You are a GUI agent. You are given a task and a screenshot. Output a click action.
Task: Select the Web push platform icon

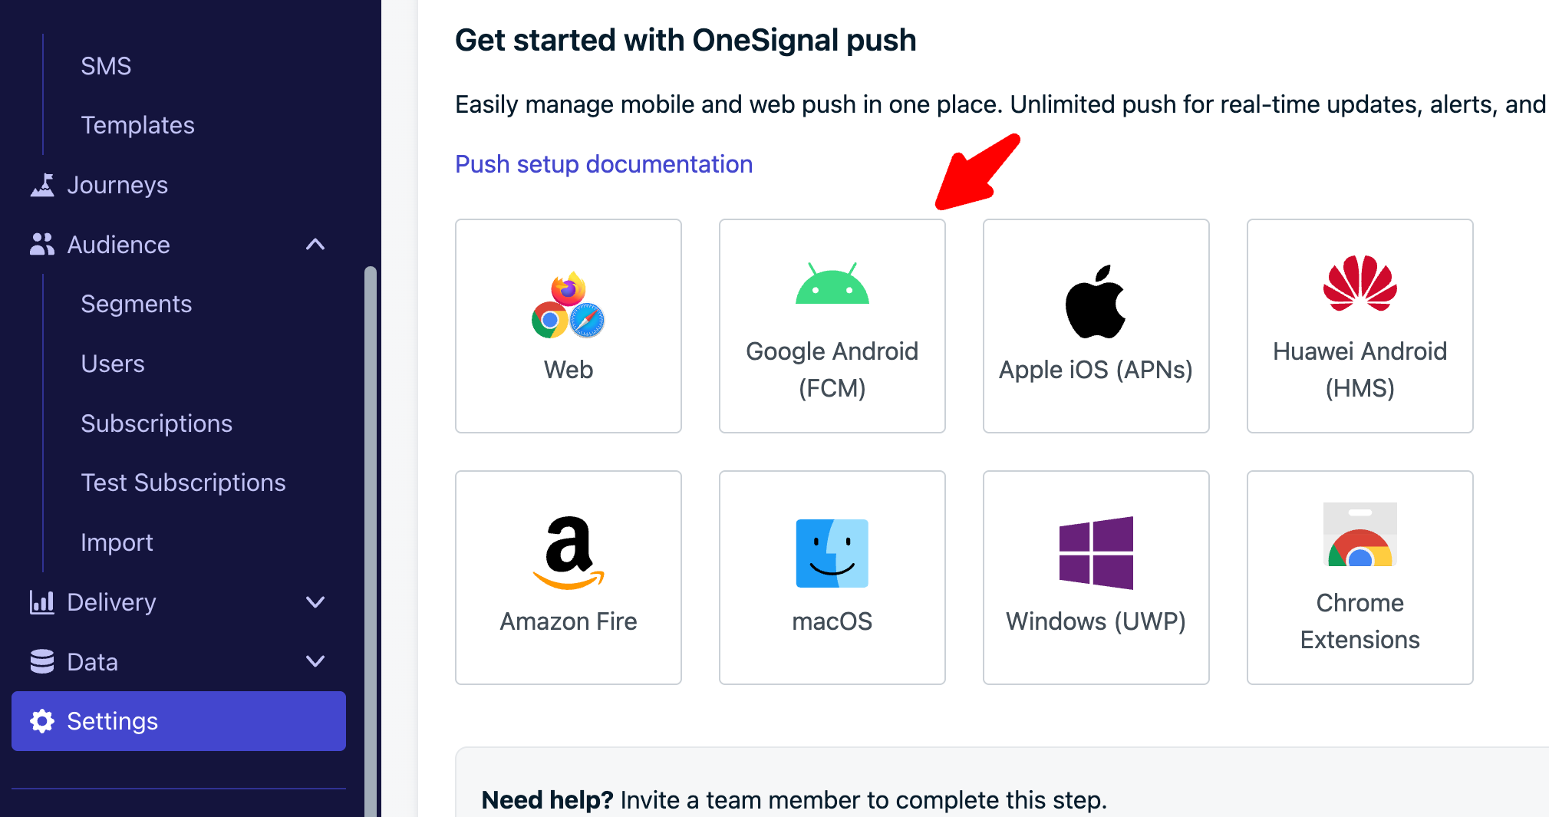(568, 305)
